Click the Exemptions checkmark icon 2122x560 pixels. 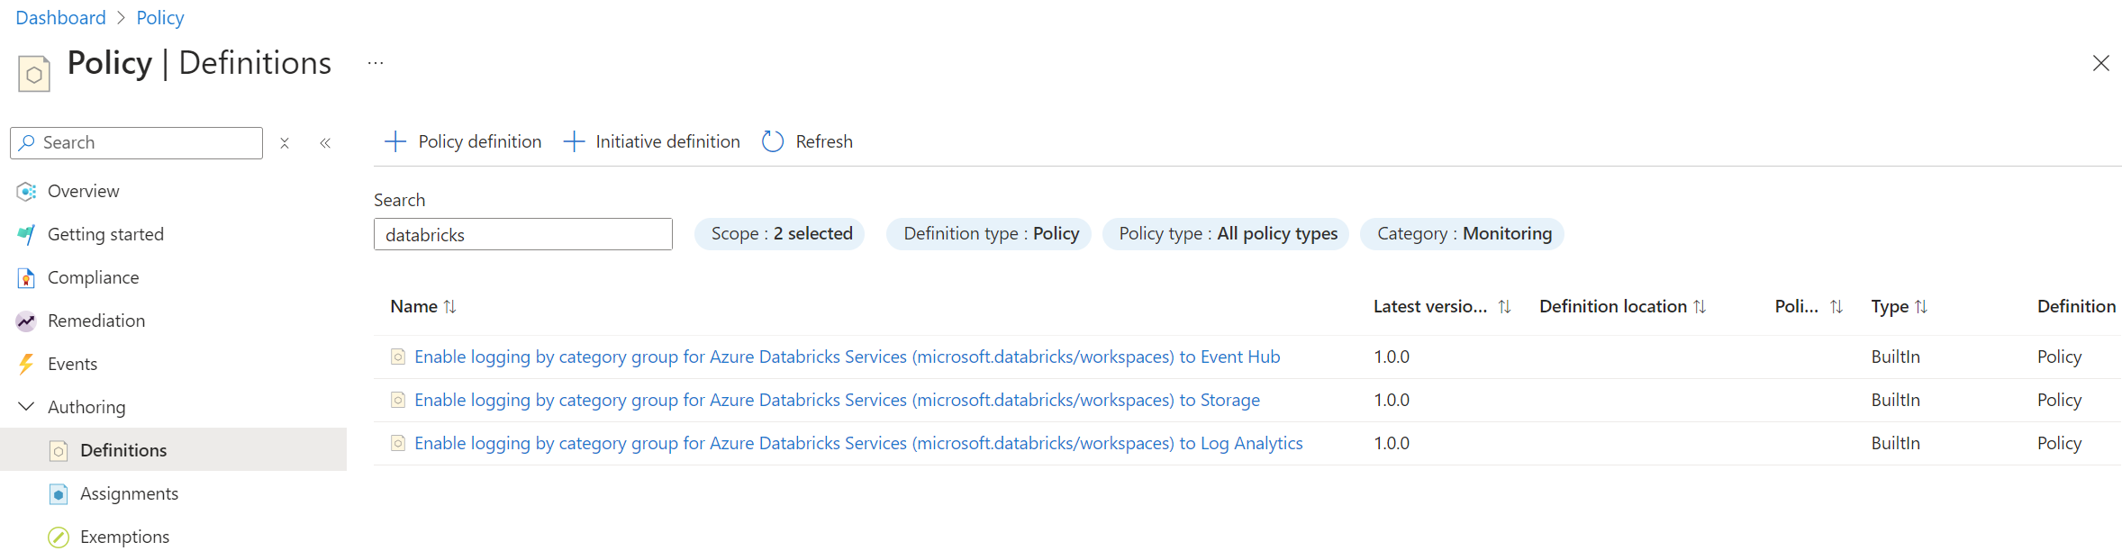pos(59,537)
